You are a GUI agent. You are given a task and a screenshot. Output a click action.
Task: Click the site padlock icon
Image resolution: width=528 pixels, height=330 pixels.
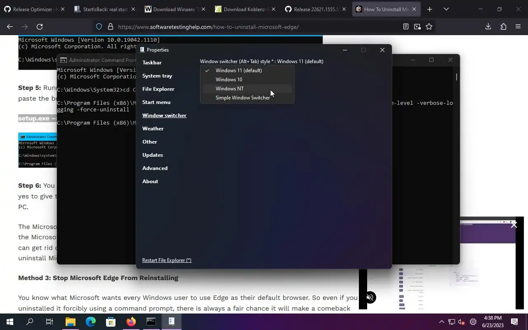pyautogui.click(x=110, y=26)
